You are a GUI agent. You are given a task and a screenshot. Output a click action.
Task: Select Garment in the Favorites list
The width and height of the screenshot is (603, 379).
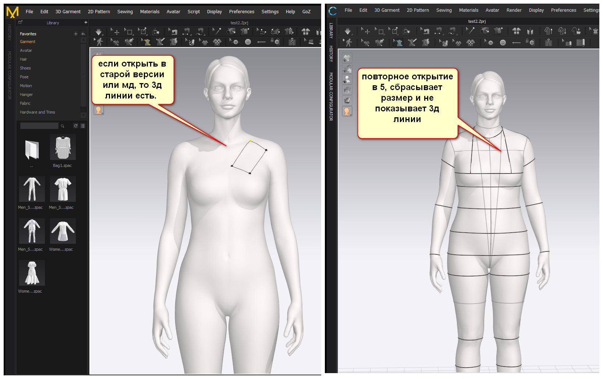coord(28,42)
